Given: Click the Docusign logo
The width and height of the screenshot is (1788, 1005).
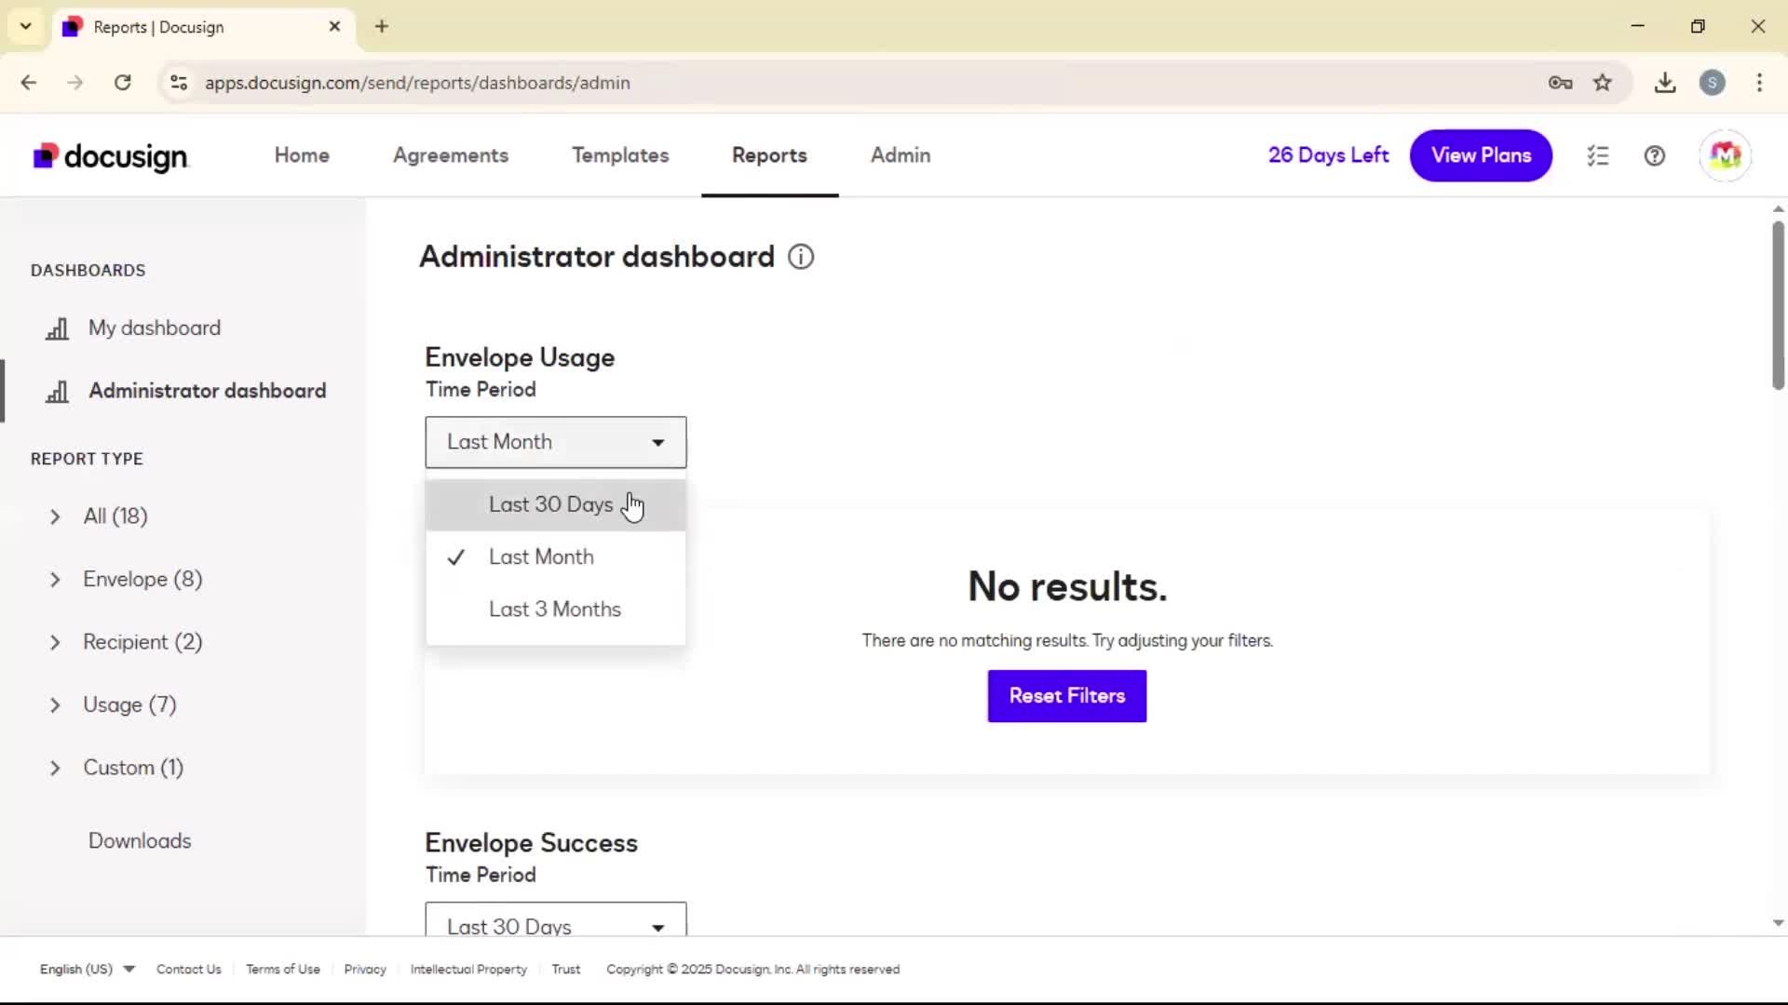Looking at the screenshot, I should tap(111, 156).
